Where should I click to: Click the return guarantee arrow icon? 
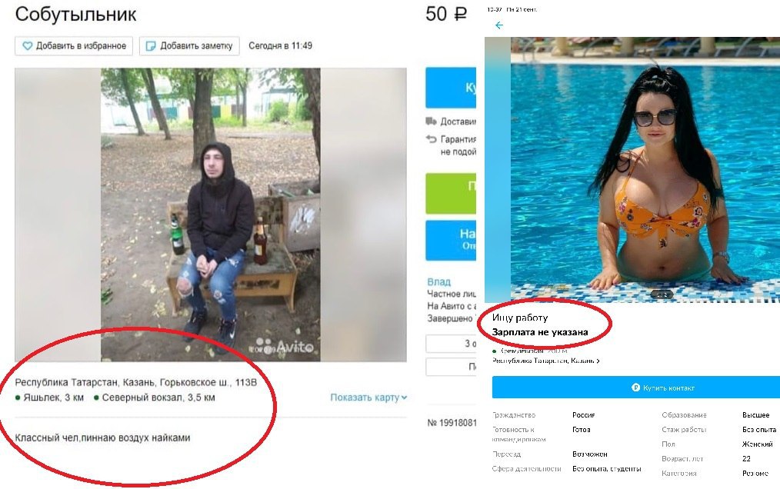point(431,139)
